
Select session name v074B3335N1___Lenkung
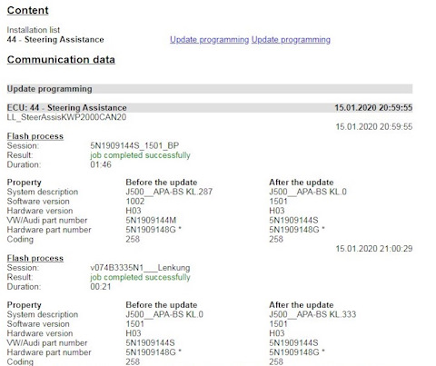(140, 268)
